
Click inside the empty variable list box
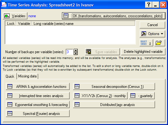tap(70, 35)
